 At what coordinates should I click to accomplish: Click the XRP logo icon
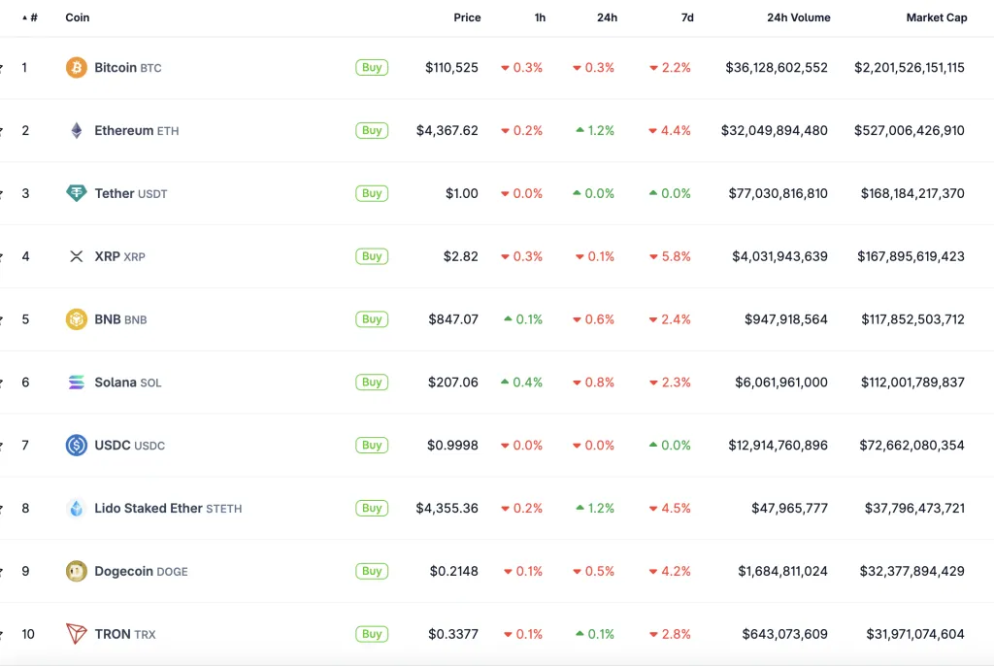(x=76, y=256)
